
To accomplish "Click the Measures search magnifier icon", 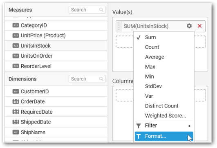I will pos(101,10).
